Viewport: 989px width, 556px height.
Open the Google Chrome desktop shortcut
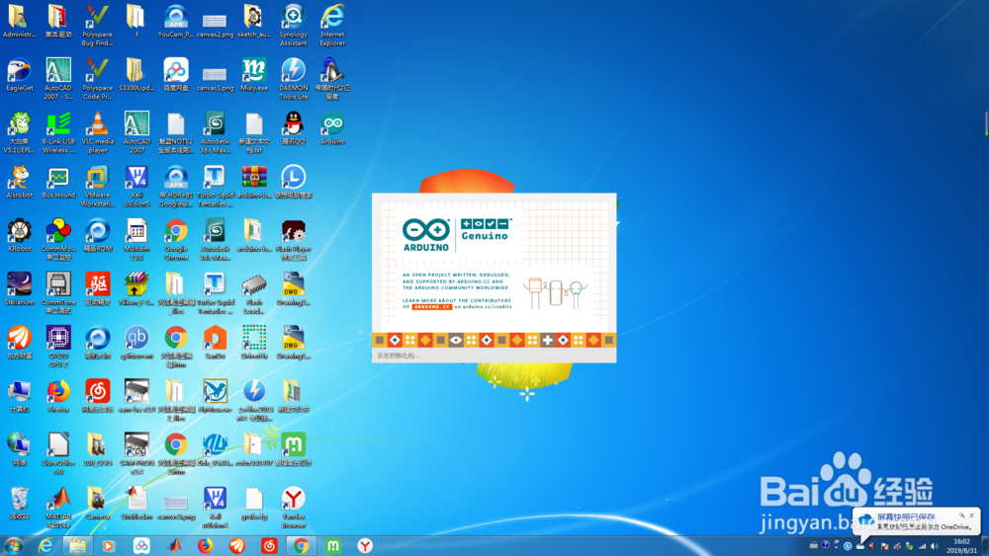[x=176, y=240]
